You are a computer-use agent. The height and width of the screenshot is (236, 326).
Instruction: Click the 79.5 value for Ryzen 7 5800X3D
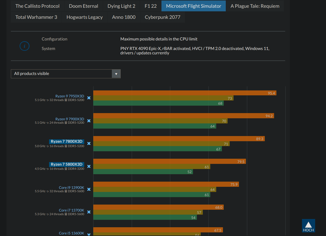[241, 162]
